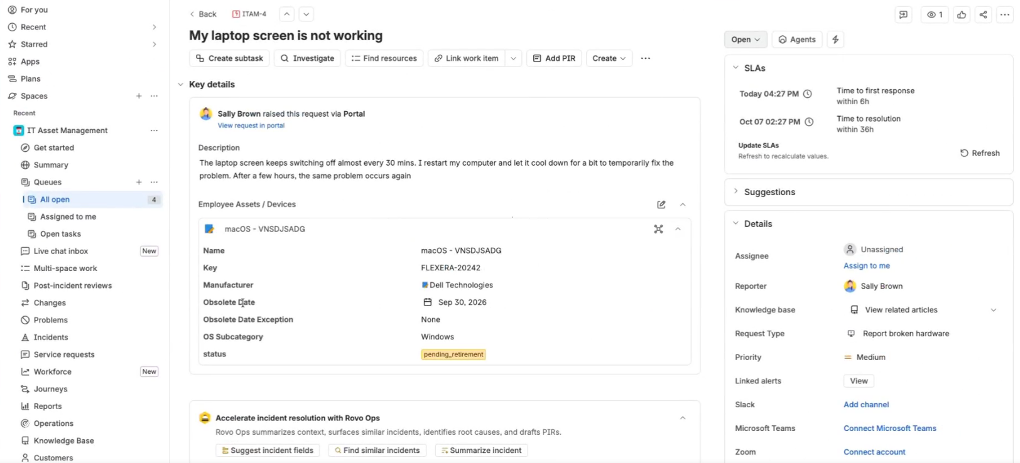Open View request in portal link
Viewport: 1020px width, 463px height.
251,125
